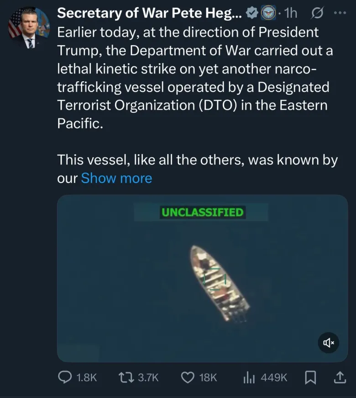Screen dimensions: 356x398
Task: Click the Grok slashed-circle icon
Action: [315, 14]
